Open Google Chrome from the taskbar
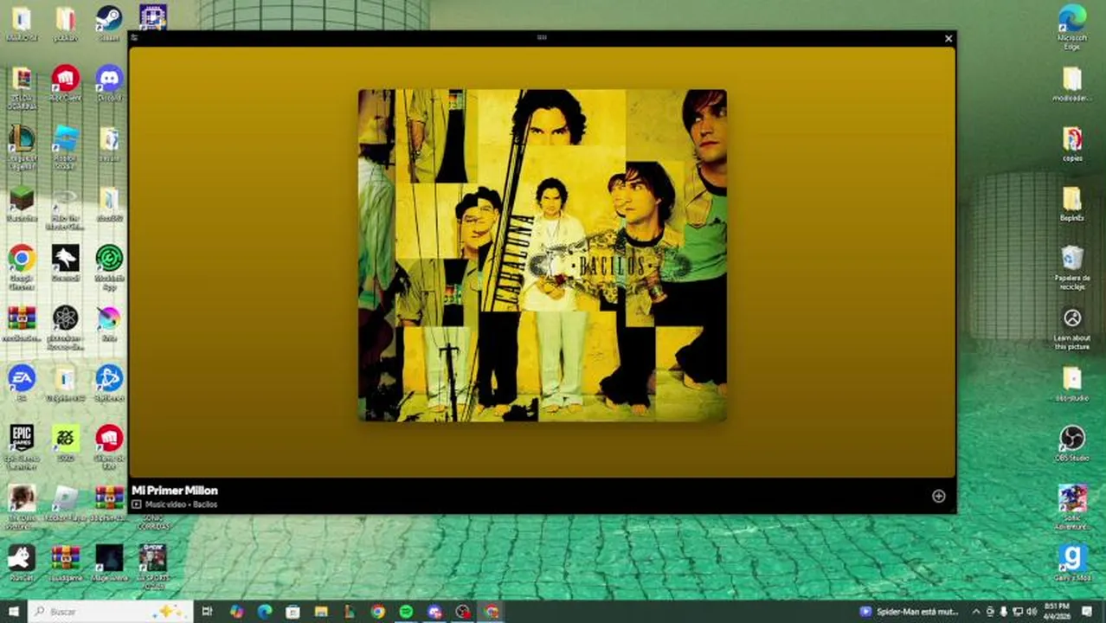The width and height of the screenshot is (1106, 623). (377, 612)
